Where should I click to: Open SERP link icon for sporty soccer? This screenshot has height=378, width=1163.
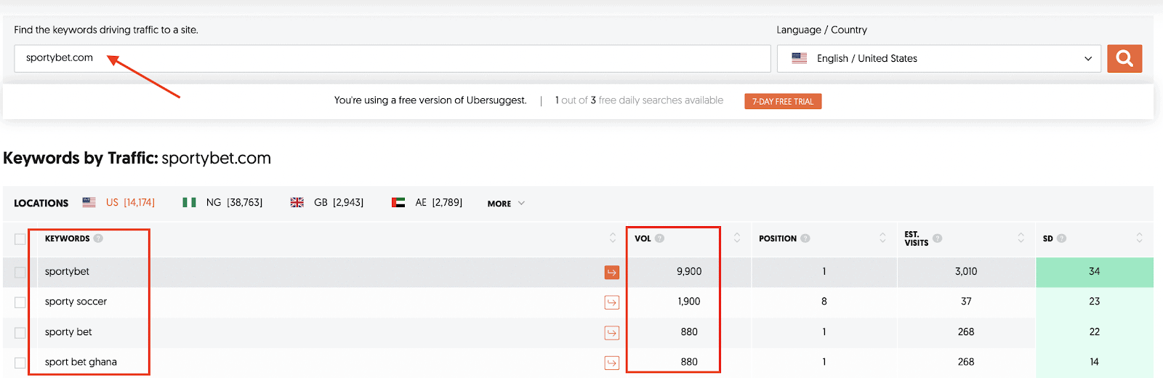click(611, 302)
